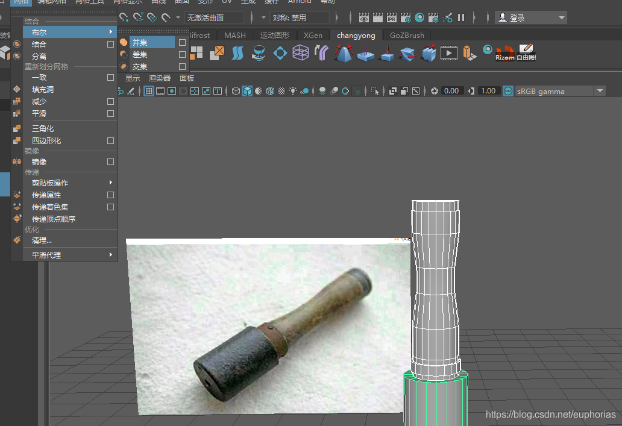The height and width of the screenshot is (426, 622).
Task: Open option box for 四边形化
Action: [x=111, y=141]
